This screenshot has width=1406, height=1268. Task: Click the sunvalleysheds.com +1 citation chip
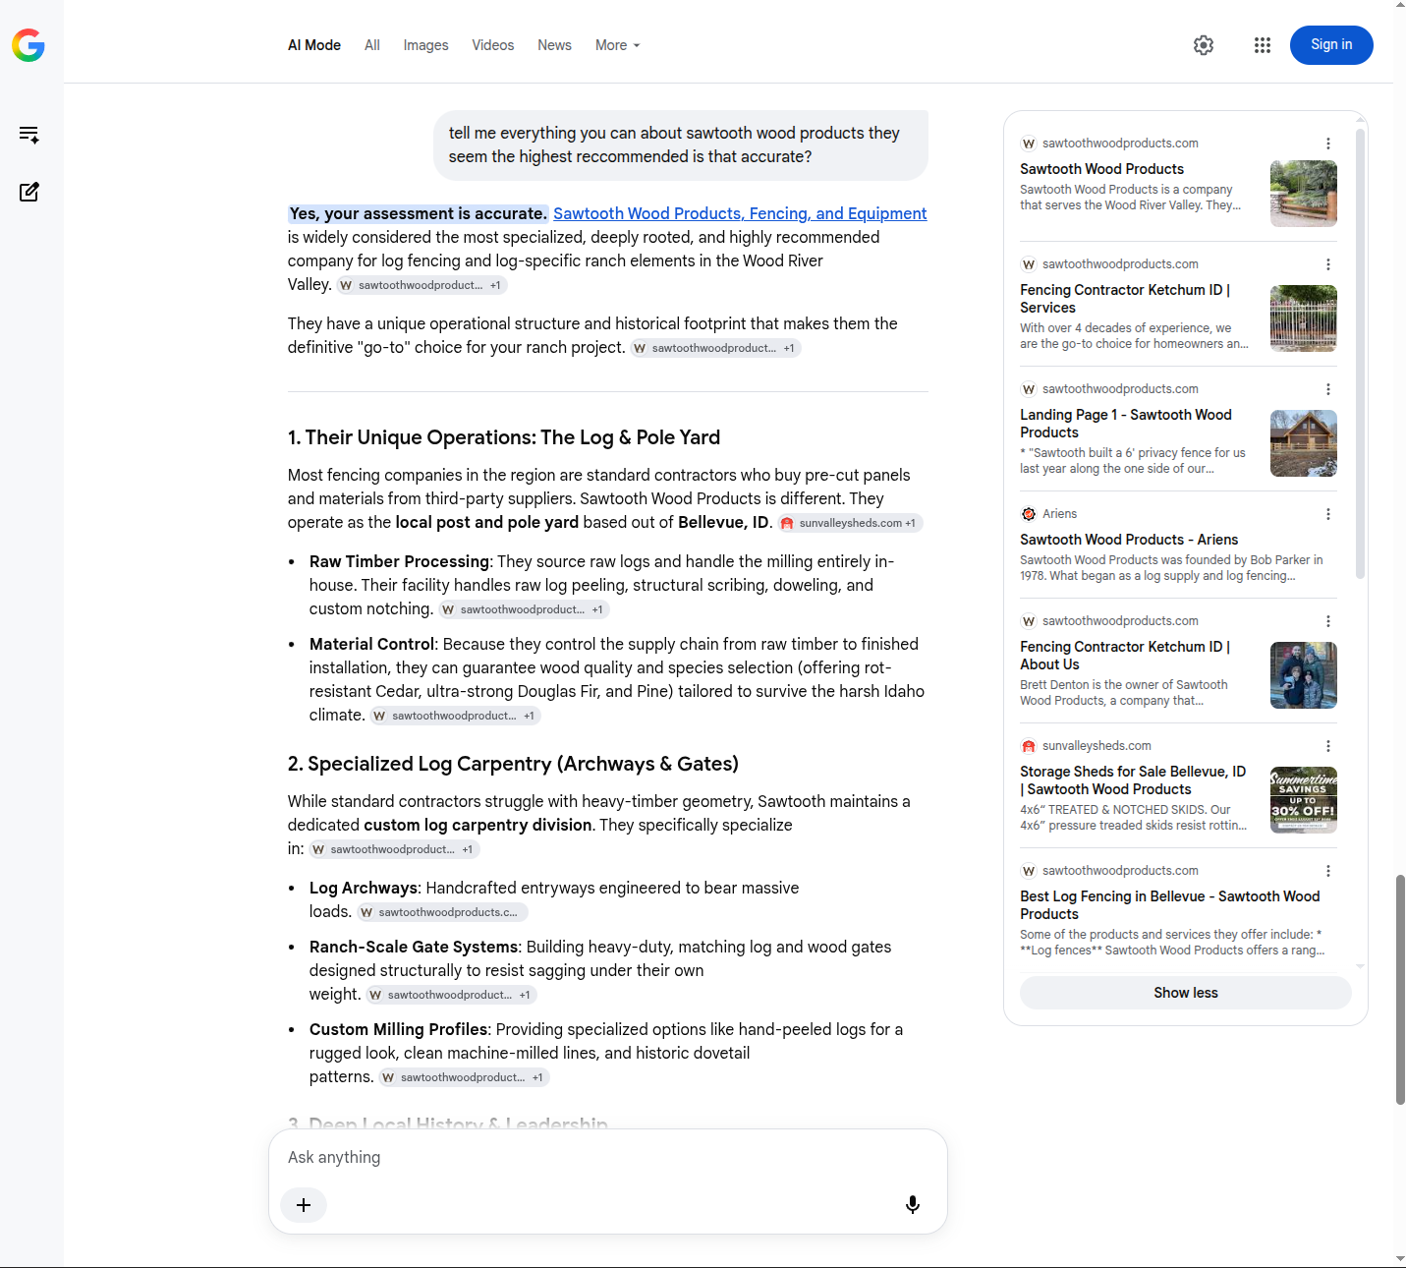pos(850,523)
